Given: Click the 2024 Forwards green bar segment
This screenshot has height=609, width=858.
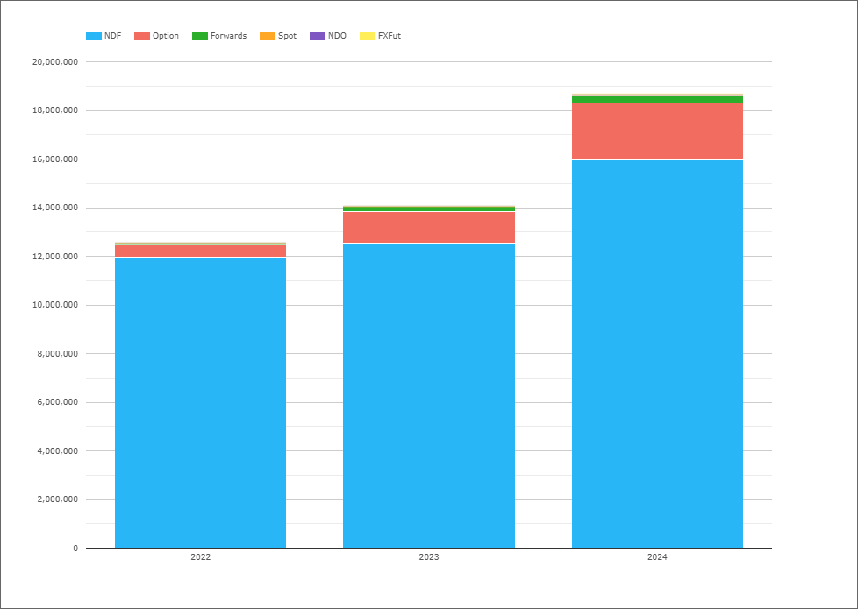Looking at the screenshot, I should pos(657,99).
